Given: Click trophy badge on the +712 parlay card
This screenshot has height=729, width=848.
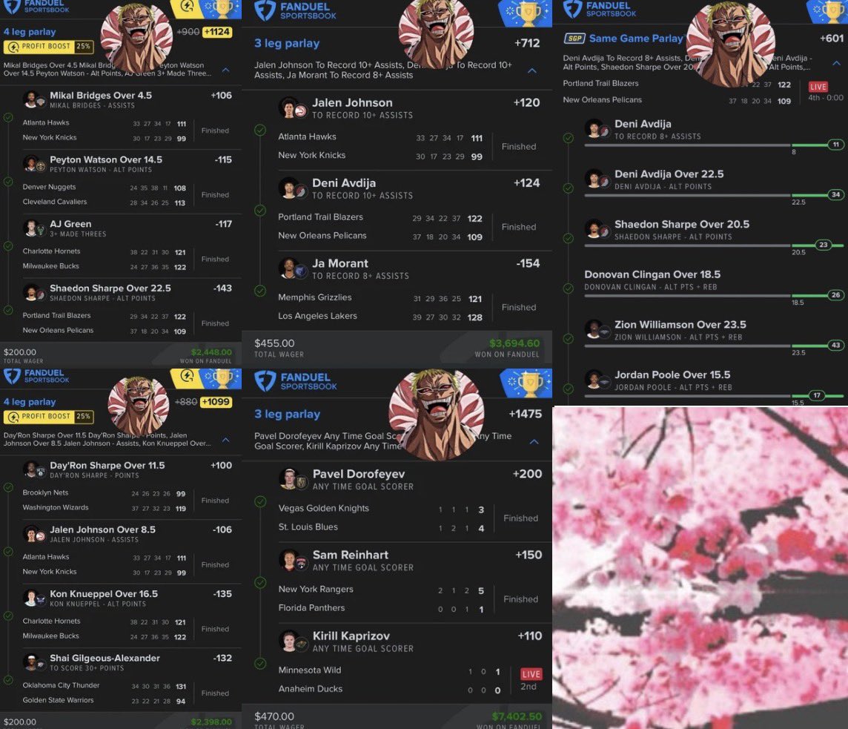Looking at the screenshot, I should tap(526, 13).
